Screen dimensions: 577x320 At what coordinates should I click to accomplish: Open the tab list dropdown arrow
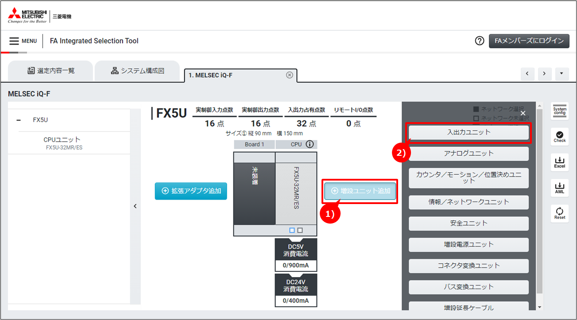click(562, 73)
